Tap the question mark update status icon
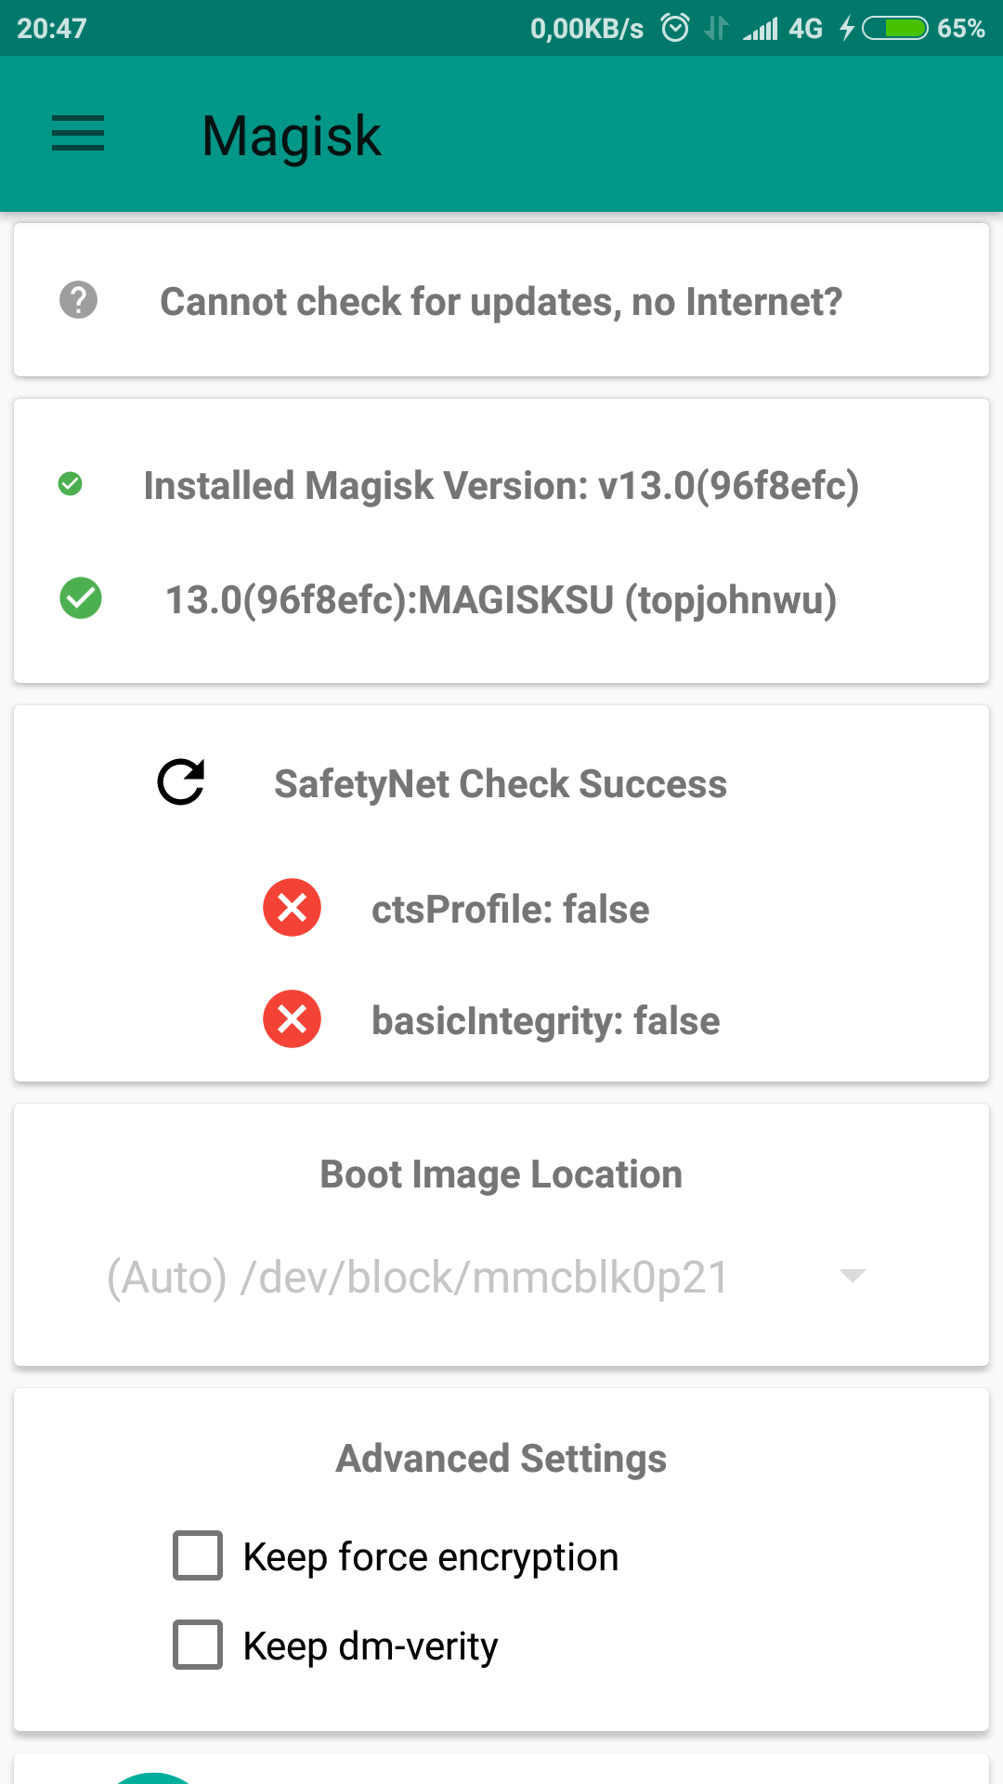The image size is (1003, 1784). tap(79, 300)
